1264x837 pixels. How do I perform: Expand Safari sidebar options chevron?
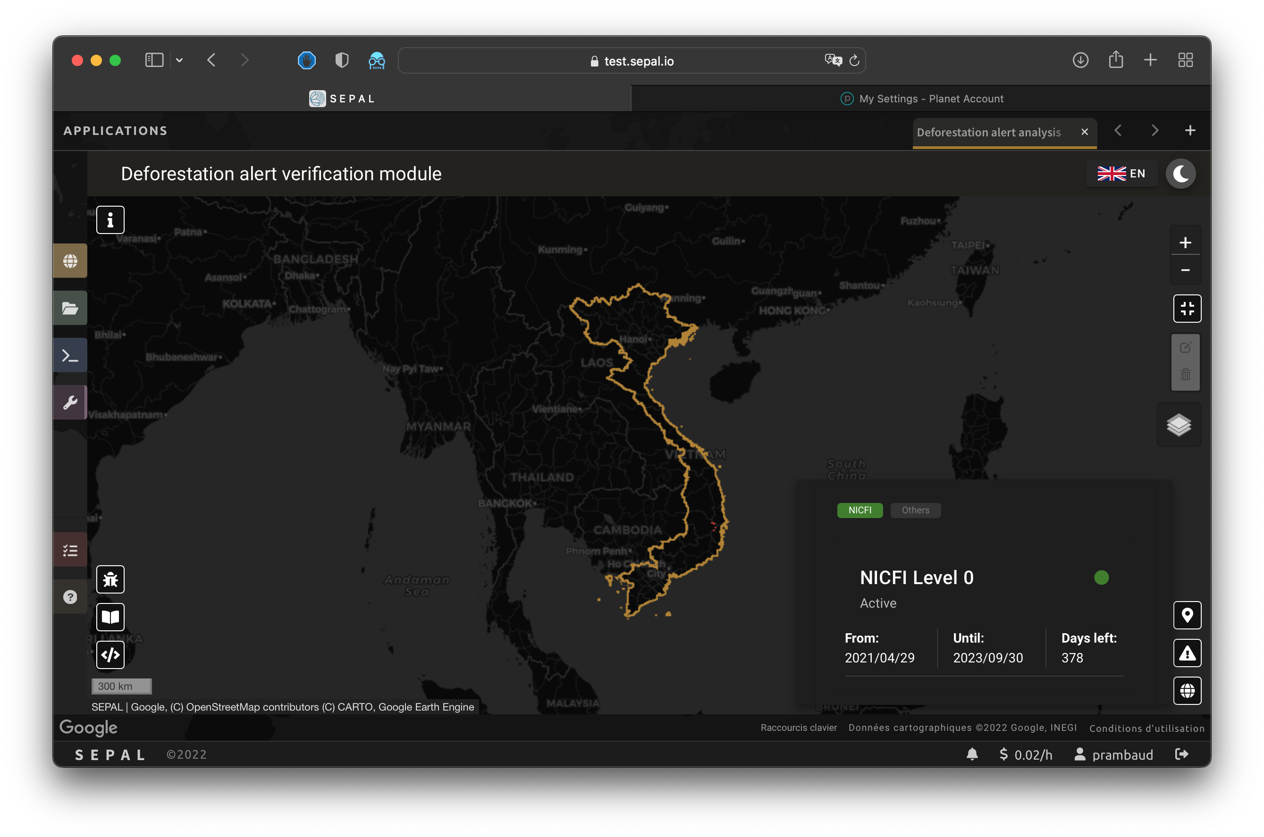pyautogui.click(x=179, y=60)
